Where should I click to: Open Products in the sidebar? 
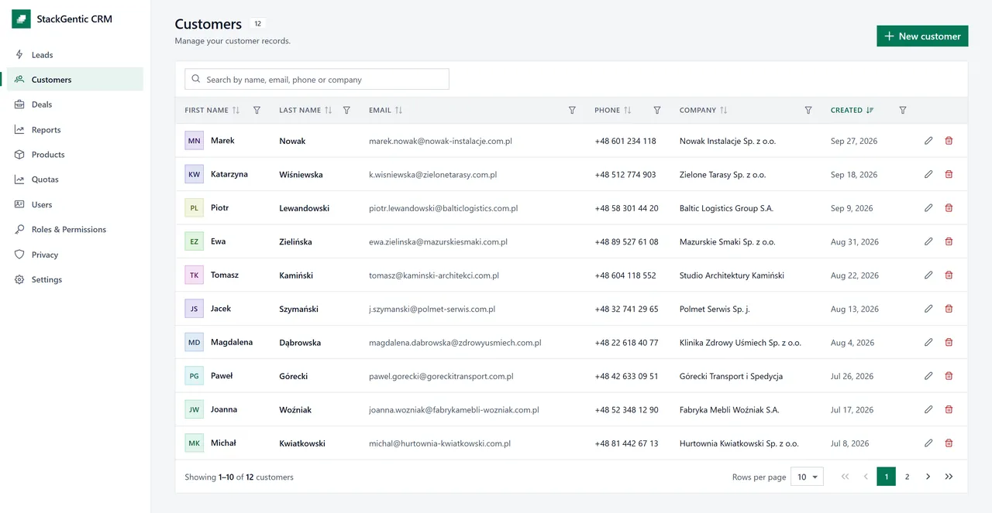[x=75, y=155]
